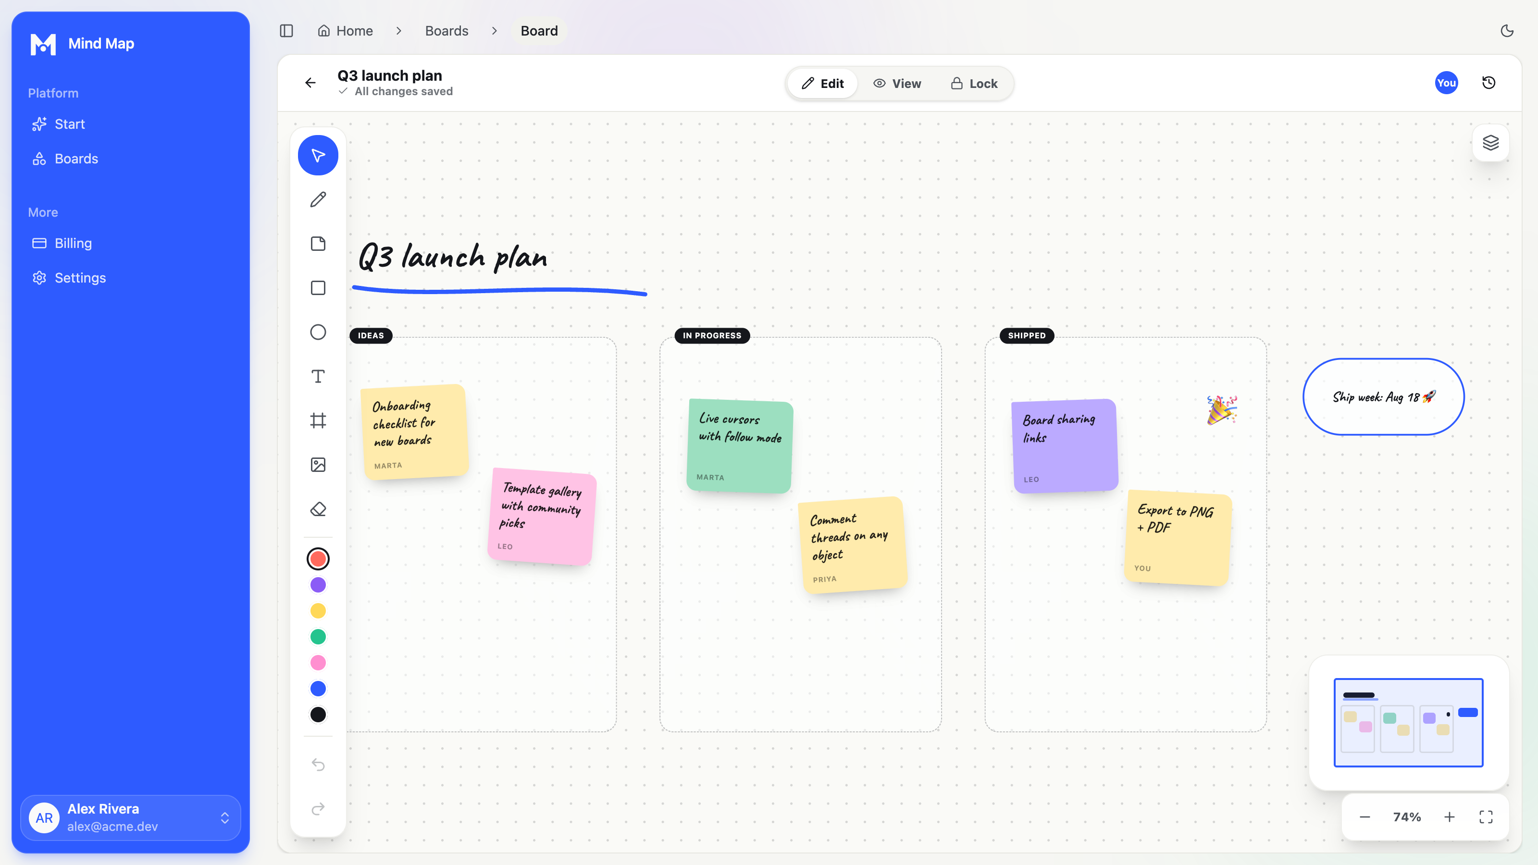1538x865 pixels.
Task: Redo the last action
Action: pos(318,809)
